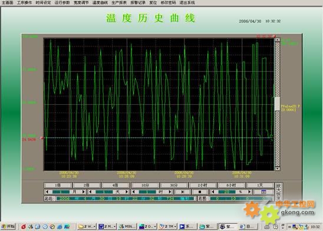The width and height of the screenshot is (323, 231).
Task: Click the PValue20 legend label
Action: point(290,108)
